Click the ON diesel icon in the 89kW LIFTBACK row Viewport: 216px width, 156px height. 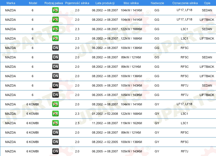[55, 67]
